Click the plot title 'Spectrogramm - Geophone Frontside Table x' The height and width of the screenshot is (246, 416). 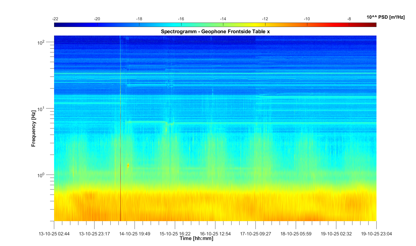[x=215, y=32]
